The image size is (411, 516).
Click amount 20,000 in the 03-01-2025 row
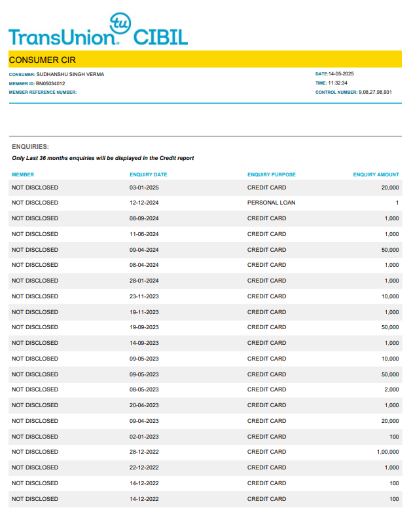coord(390,188)
